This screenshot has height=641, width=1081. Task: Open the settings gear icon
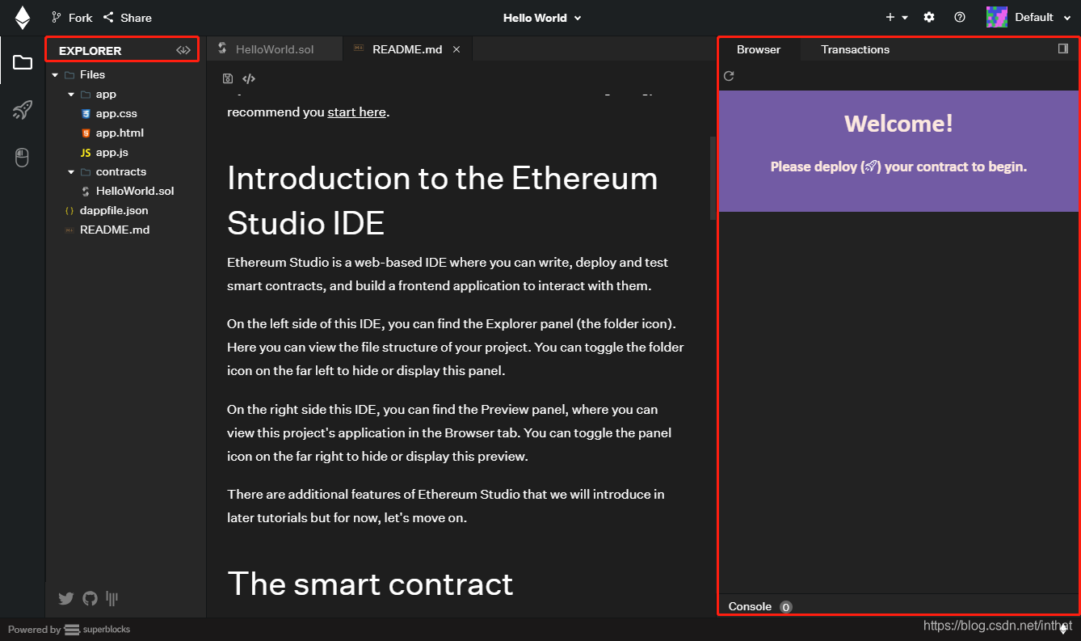tap(929, 17)
